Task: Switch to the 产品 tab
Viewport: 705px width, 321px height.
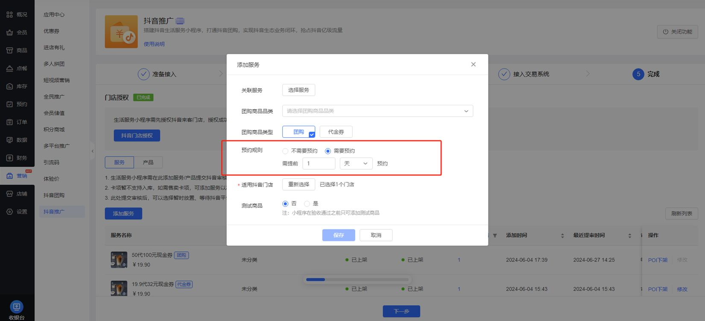Action: (x=148, y=162)
